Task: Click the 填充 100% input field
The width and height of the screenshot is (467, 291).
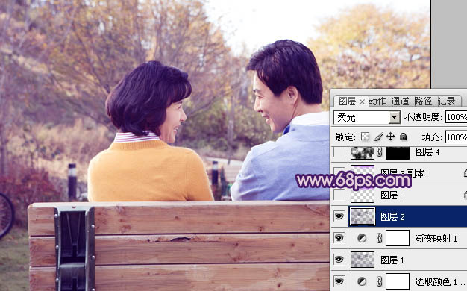Action: (456, 137)
